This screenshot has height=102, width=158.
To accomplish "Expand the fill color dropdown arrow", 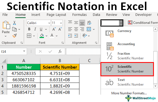I will click(x=46, y=36).
